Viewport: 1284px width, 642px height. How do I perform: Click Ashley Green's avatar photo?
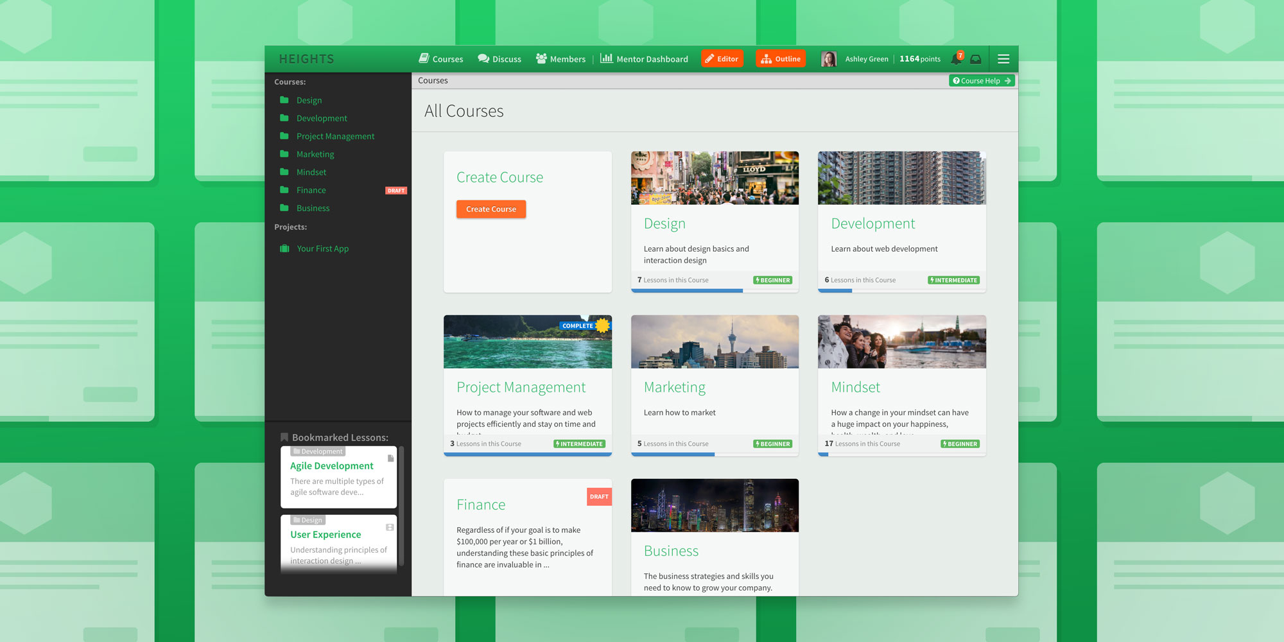829,59
